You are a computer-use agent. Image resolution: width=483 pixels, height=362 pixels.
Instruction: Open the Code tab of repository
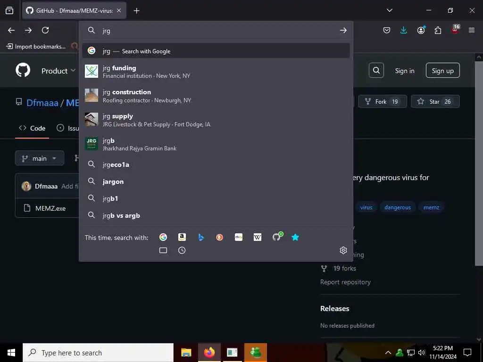click(32, 128)
